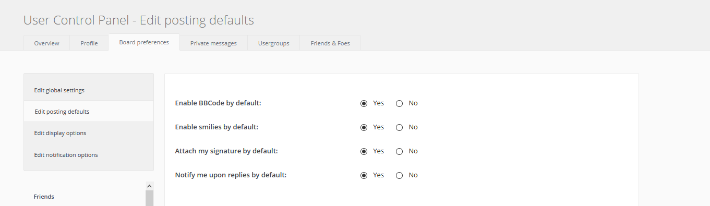Click the Friends list scrollbar thumb
Viewport: 710px width, 206px height.
point(149,198)
